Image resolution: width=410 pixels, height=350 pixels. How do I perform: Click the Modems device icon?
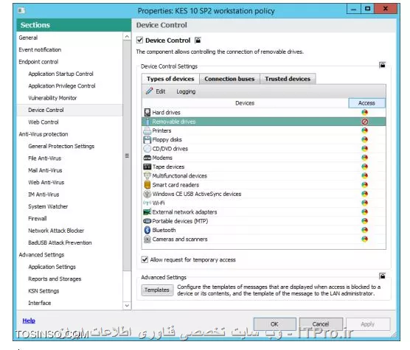[147, 158]
